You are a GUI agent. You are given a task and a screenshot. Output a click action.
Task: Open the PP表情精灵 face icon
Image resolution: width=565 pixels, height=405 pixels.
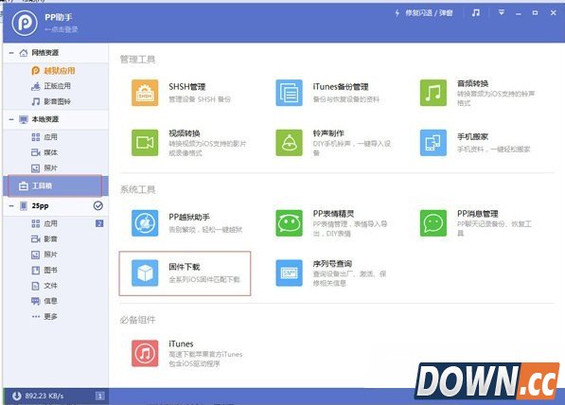coord(289,223)
